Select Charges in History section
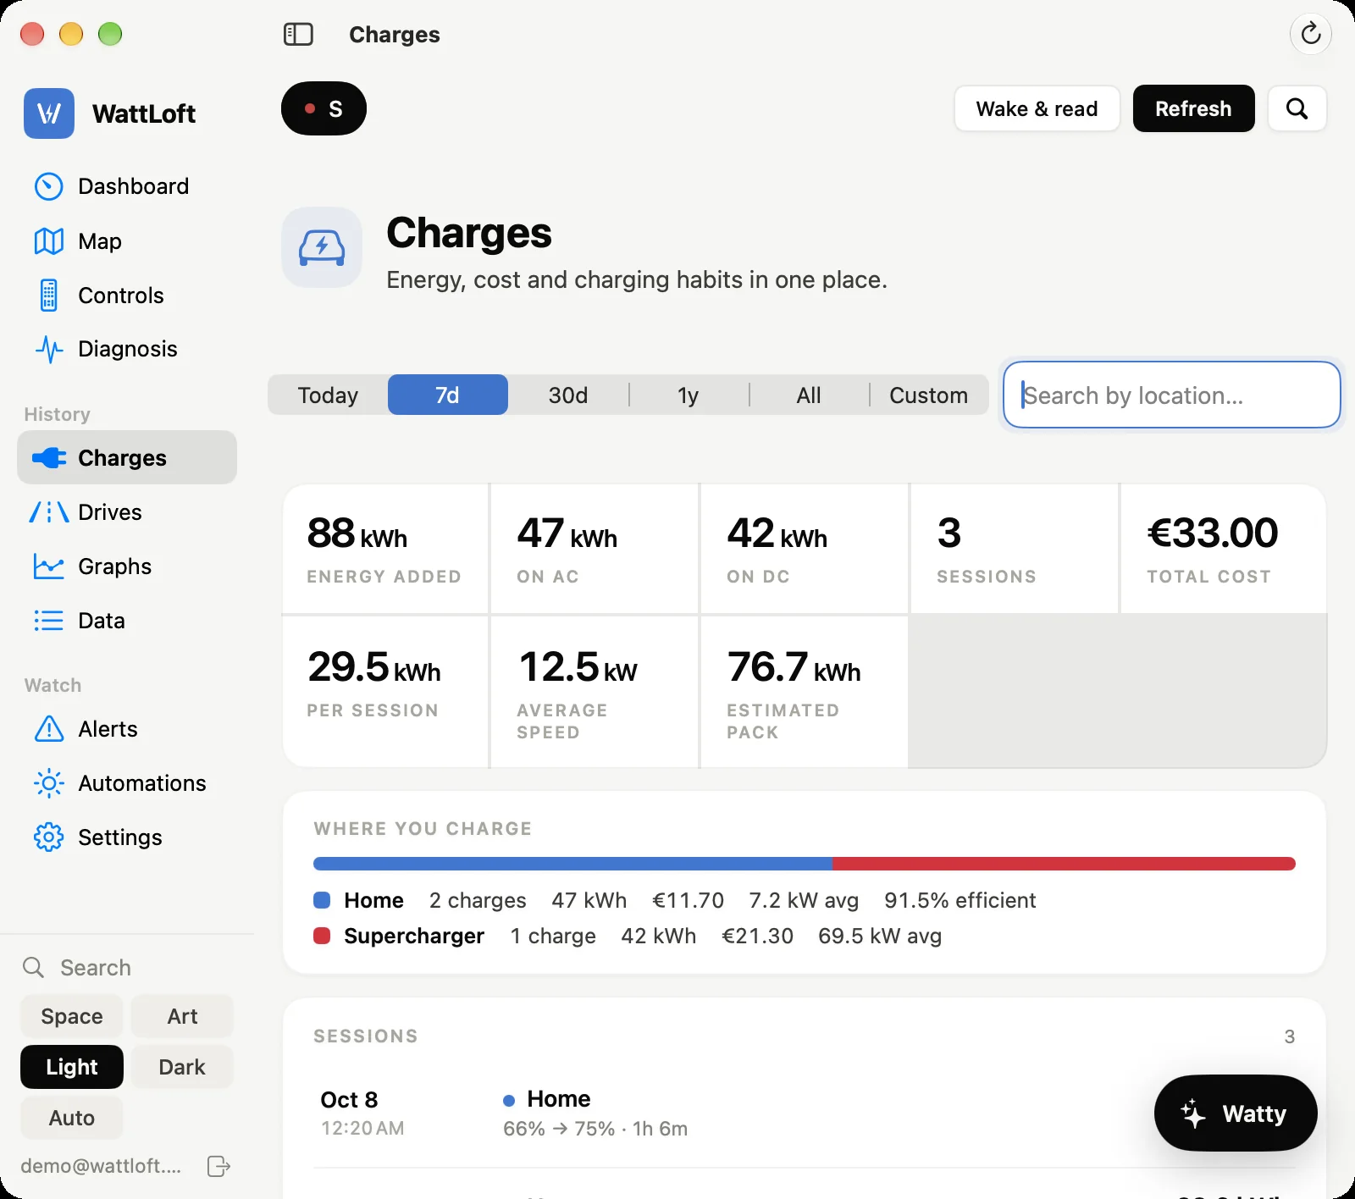1355x1199 pixels. (x=127, y=457)
